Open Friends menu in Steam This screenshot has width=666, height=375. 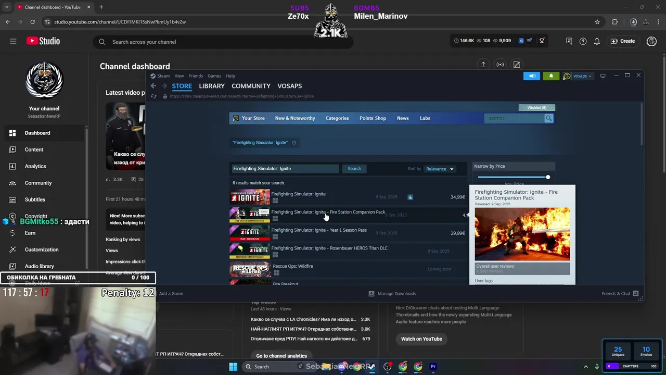coord(196,76)
